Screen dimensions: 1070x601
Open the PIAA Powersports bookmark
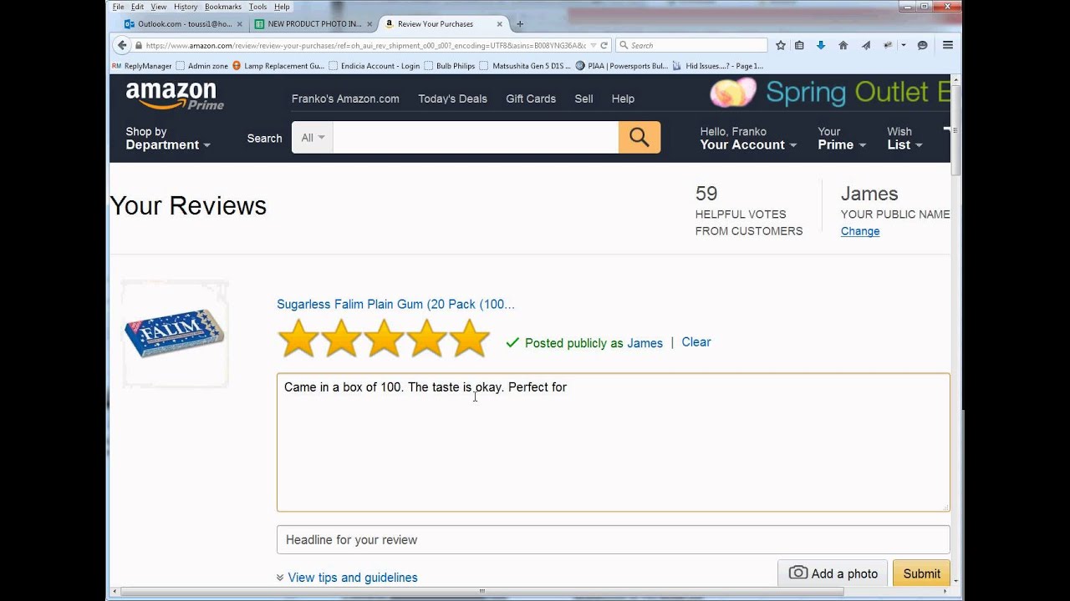622,66
